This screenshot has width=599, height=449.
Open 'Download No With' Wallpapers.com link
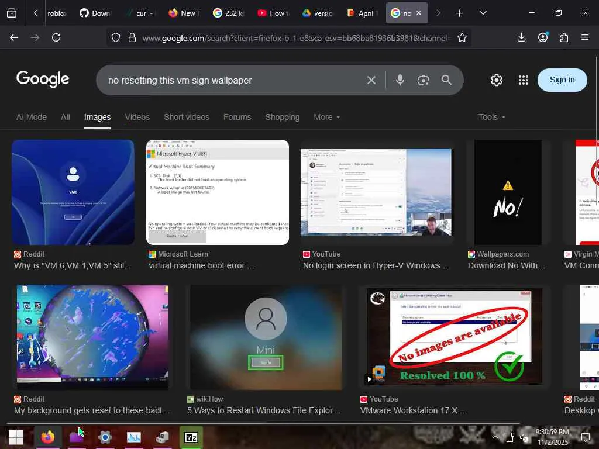(x=507, y=266)
